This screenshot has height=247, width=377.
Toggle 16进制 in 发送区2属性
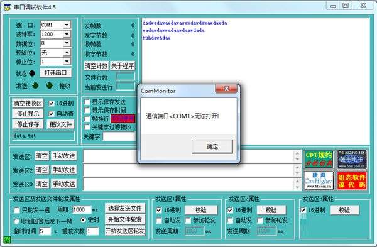[230, 210]
